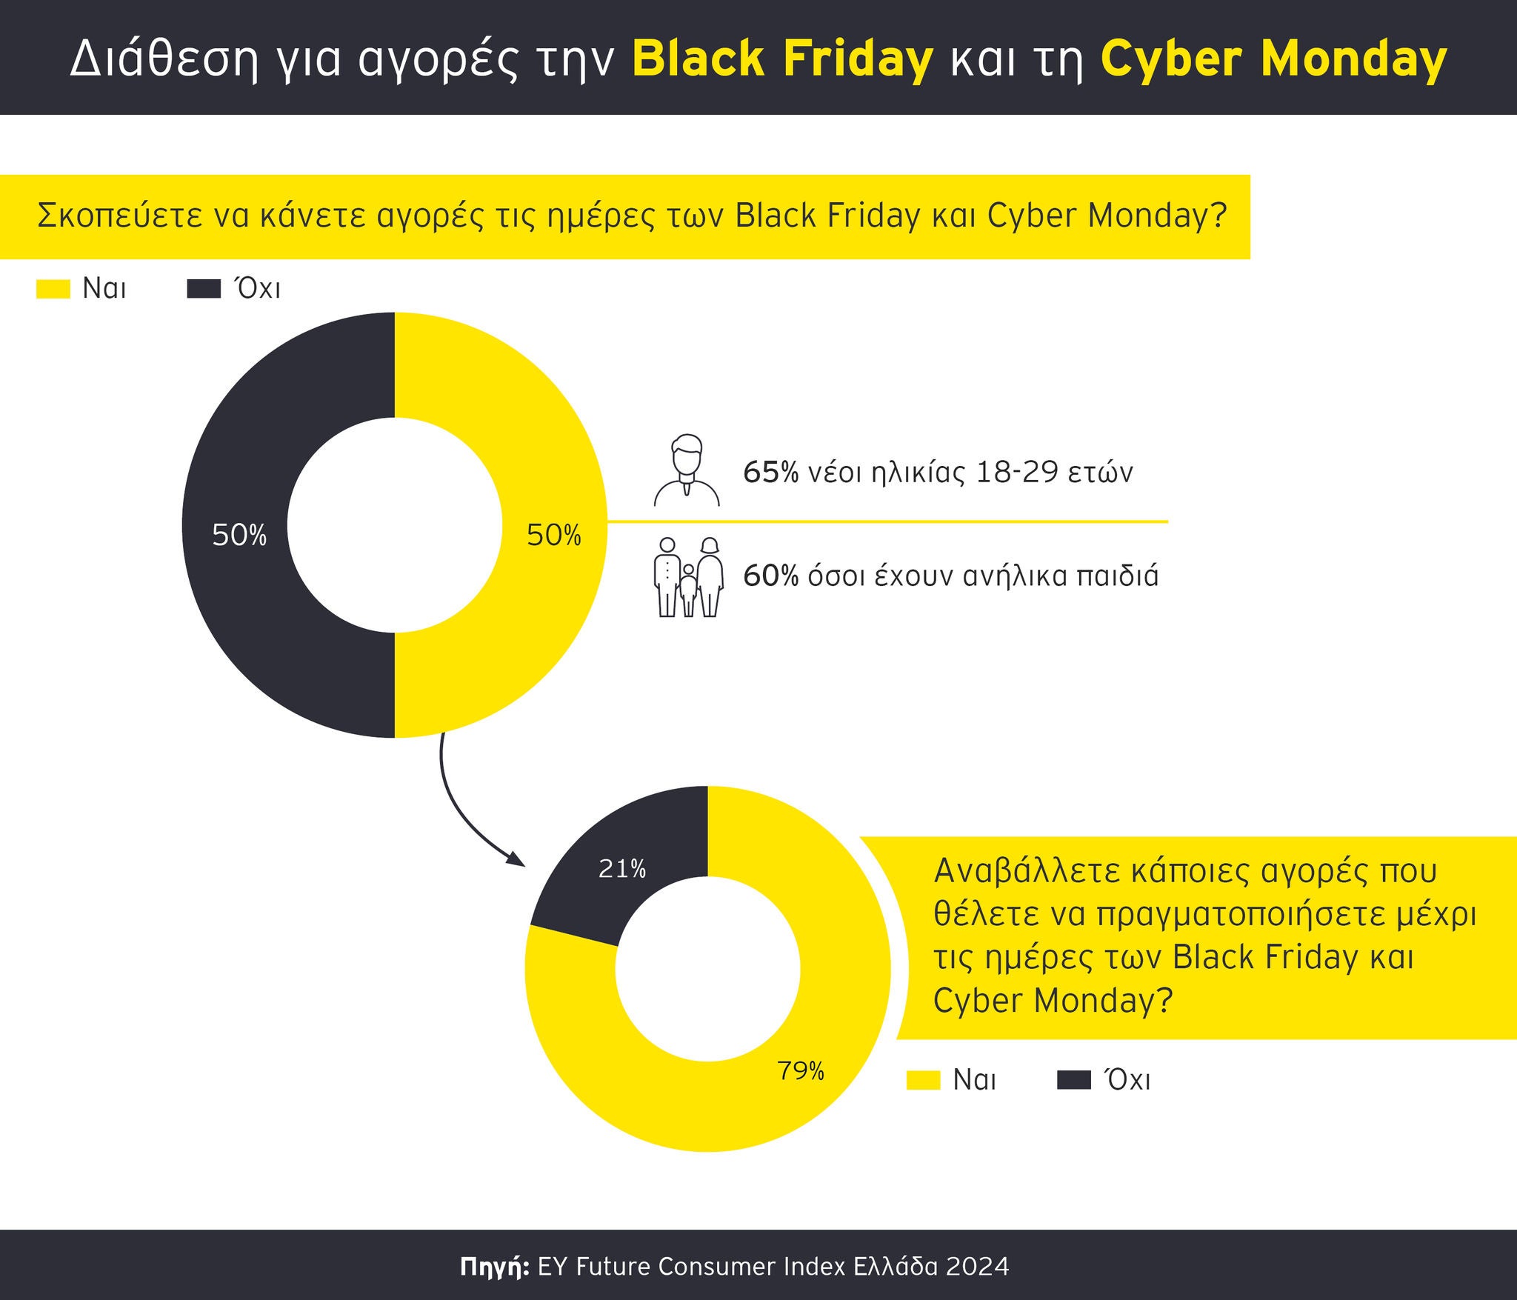The image size is (1517, 1300).
Task: Click the yellow Ναι swatch in bottom legend
Action: (923, 1081)
